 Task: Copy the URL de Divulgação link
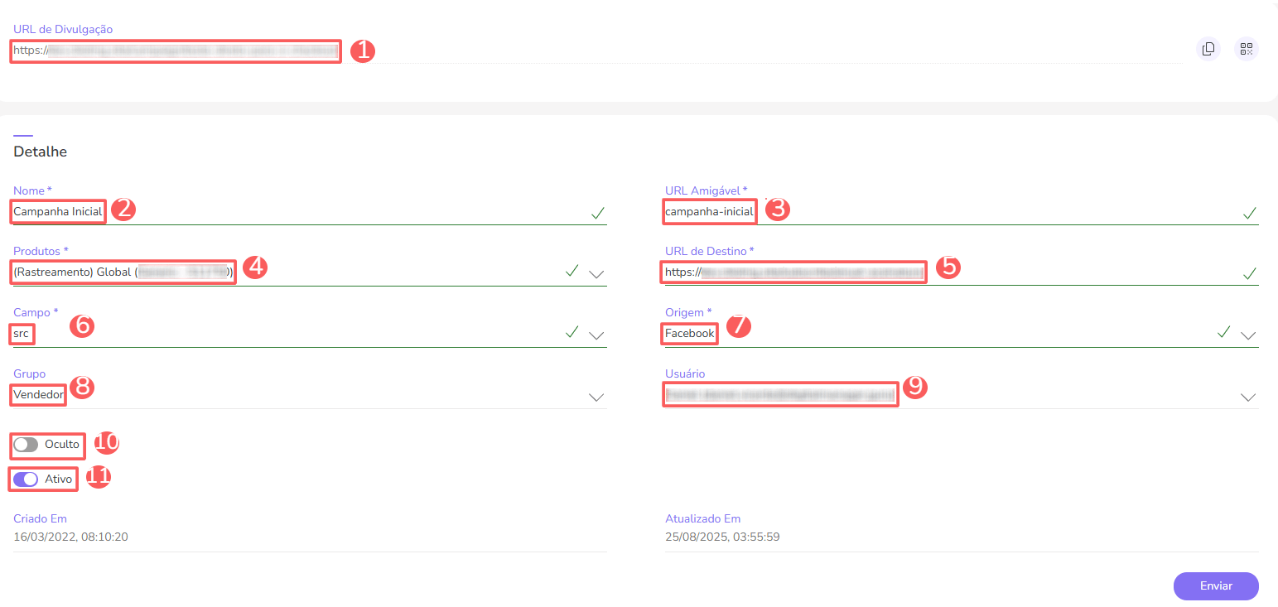1208,49
